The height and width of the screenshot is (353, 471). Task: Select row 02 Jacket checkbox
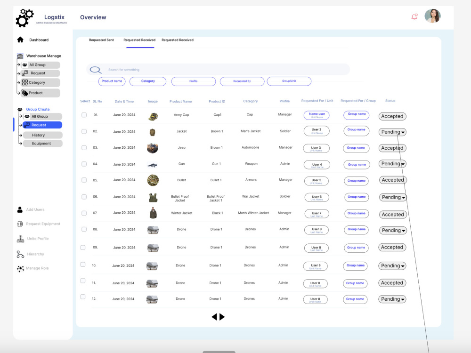click(84, 131)
